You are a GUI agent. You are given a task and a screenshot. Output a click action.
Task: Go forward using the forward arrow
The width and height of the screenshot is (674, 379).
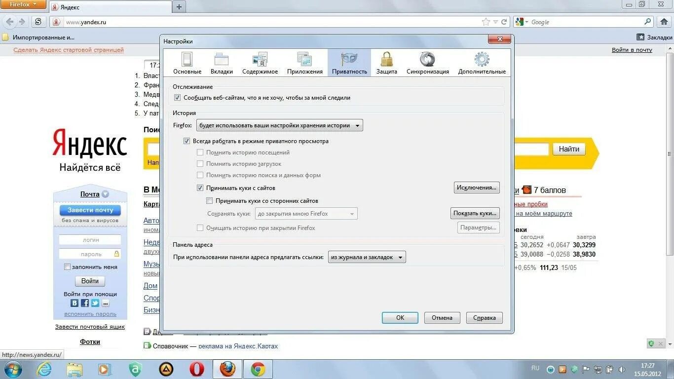pyautogui.click(x=22, y=22)
